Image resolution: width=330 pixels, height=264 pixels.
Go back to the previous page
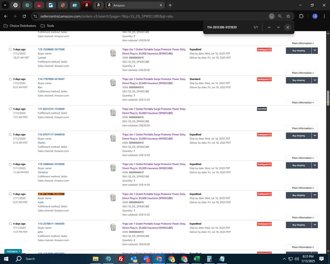[6, 16]
